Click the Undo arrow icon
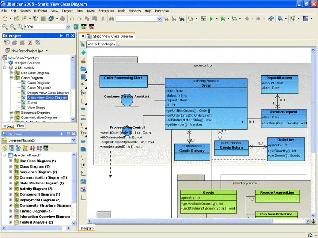This screenshot has width=318, height=238. 72,18
